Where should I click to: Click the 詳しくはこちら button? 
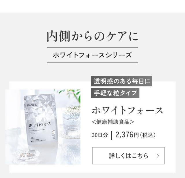click(x=128, y=156)
